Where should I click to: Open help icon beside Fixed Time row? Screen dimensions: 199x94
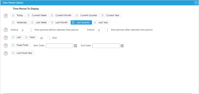click(6, 46)
